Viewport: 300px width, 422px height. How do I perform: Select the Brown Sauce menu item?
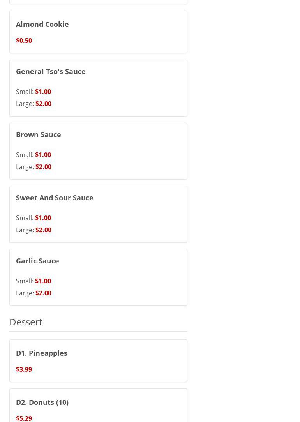pos(38,134)
